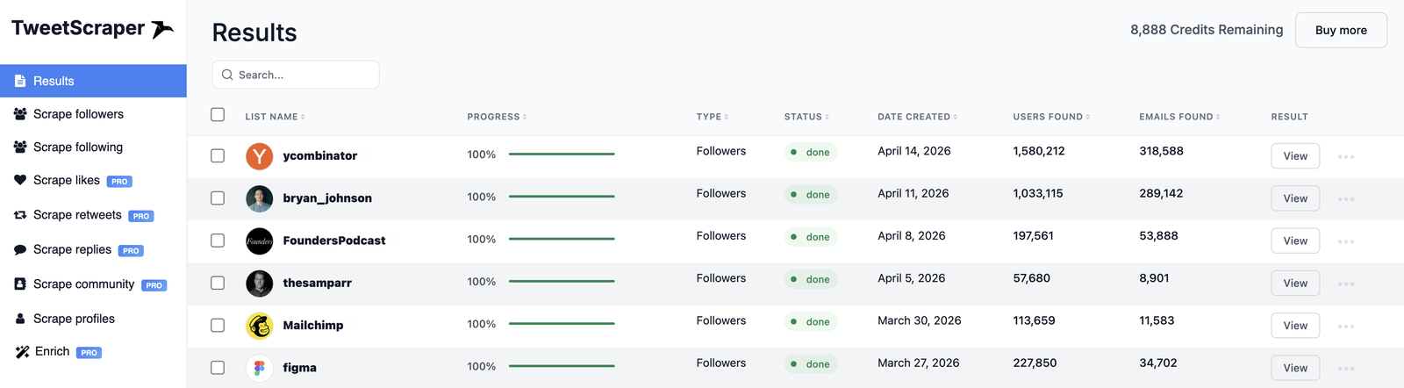Click the search magnifier icon
The height and width of the screenshot is (388, 1404).
click(227, 75)
